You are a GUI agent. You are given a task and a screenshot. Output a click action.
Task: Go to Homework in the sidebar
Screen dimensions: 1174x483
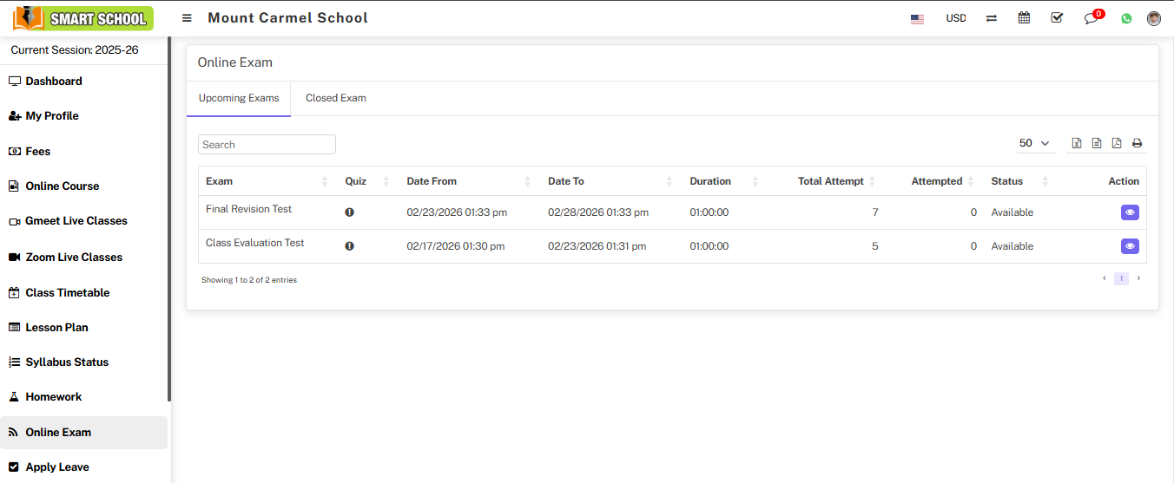click(53, 396)
